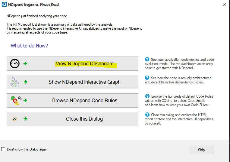This screenshot has height=162, width=230.
Task: Click 'The HTML report just shown' paragraph
Action: tap(74, 28)
